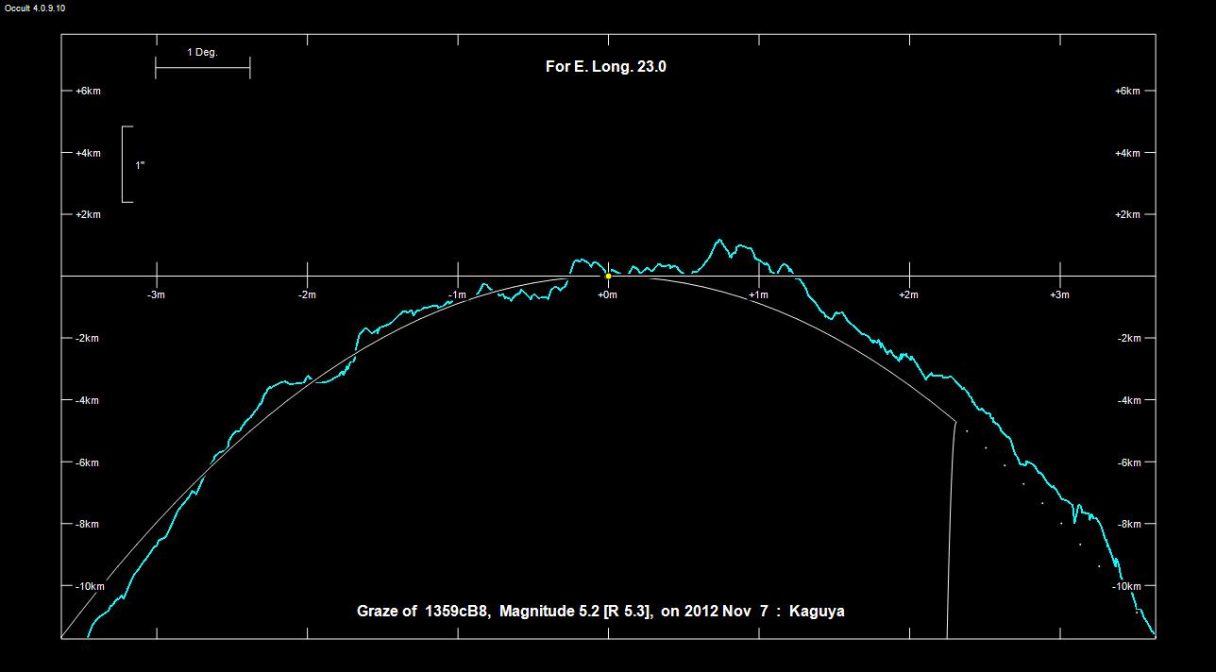Click the +2km label on the left axis

point(88,214)
